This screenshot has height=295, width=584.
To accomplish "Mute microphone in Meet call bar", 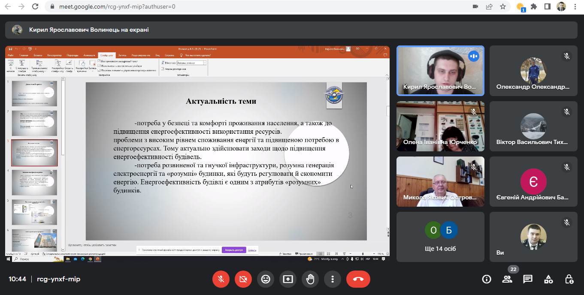I will tap(221, 279).
